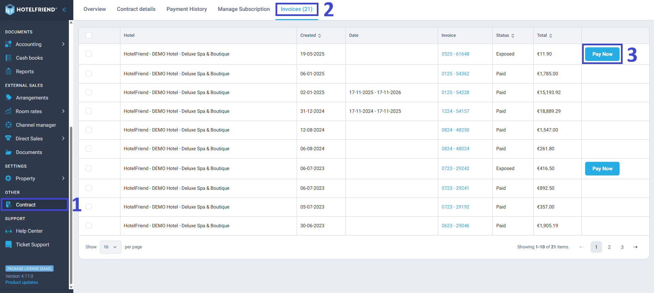654x293 pixels.
Task: Open the items per page dropdown
Action: click(110, 247)
